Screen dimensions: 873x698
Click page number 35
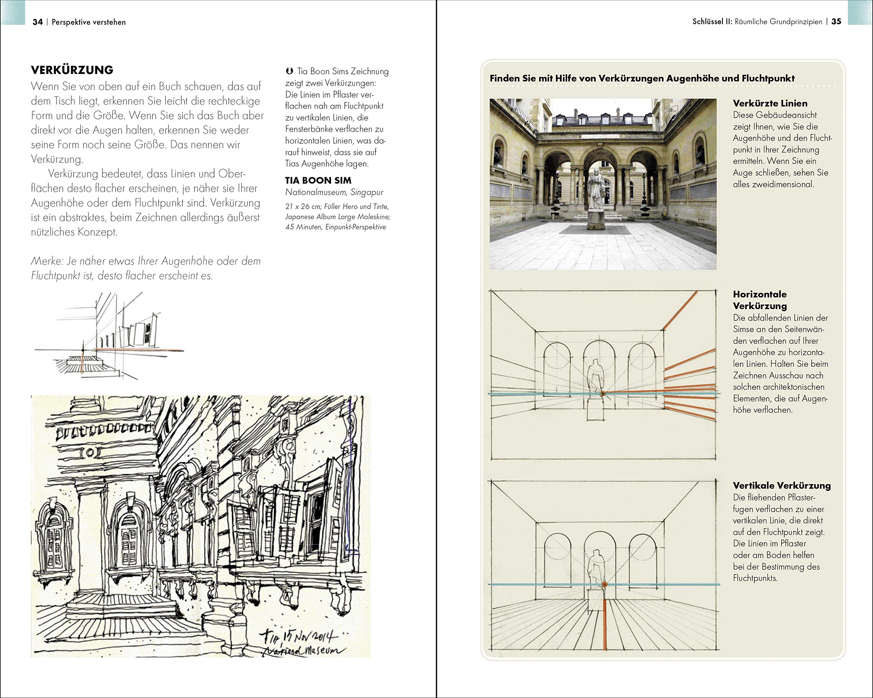point(837,21)
